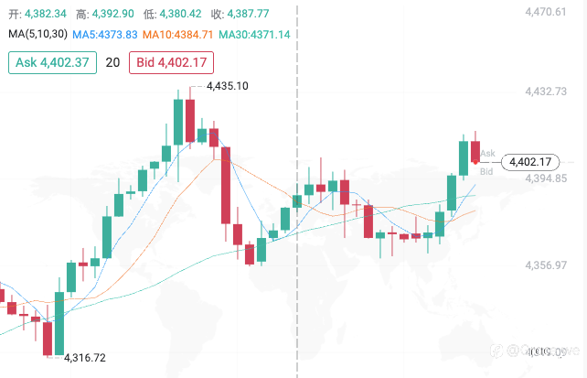Click the opening price value 4,382.34
587x378 pixels.
pos(46,14)
